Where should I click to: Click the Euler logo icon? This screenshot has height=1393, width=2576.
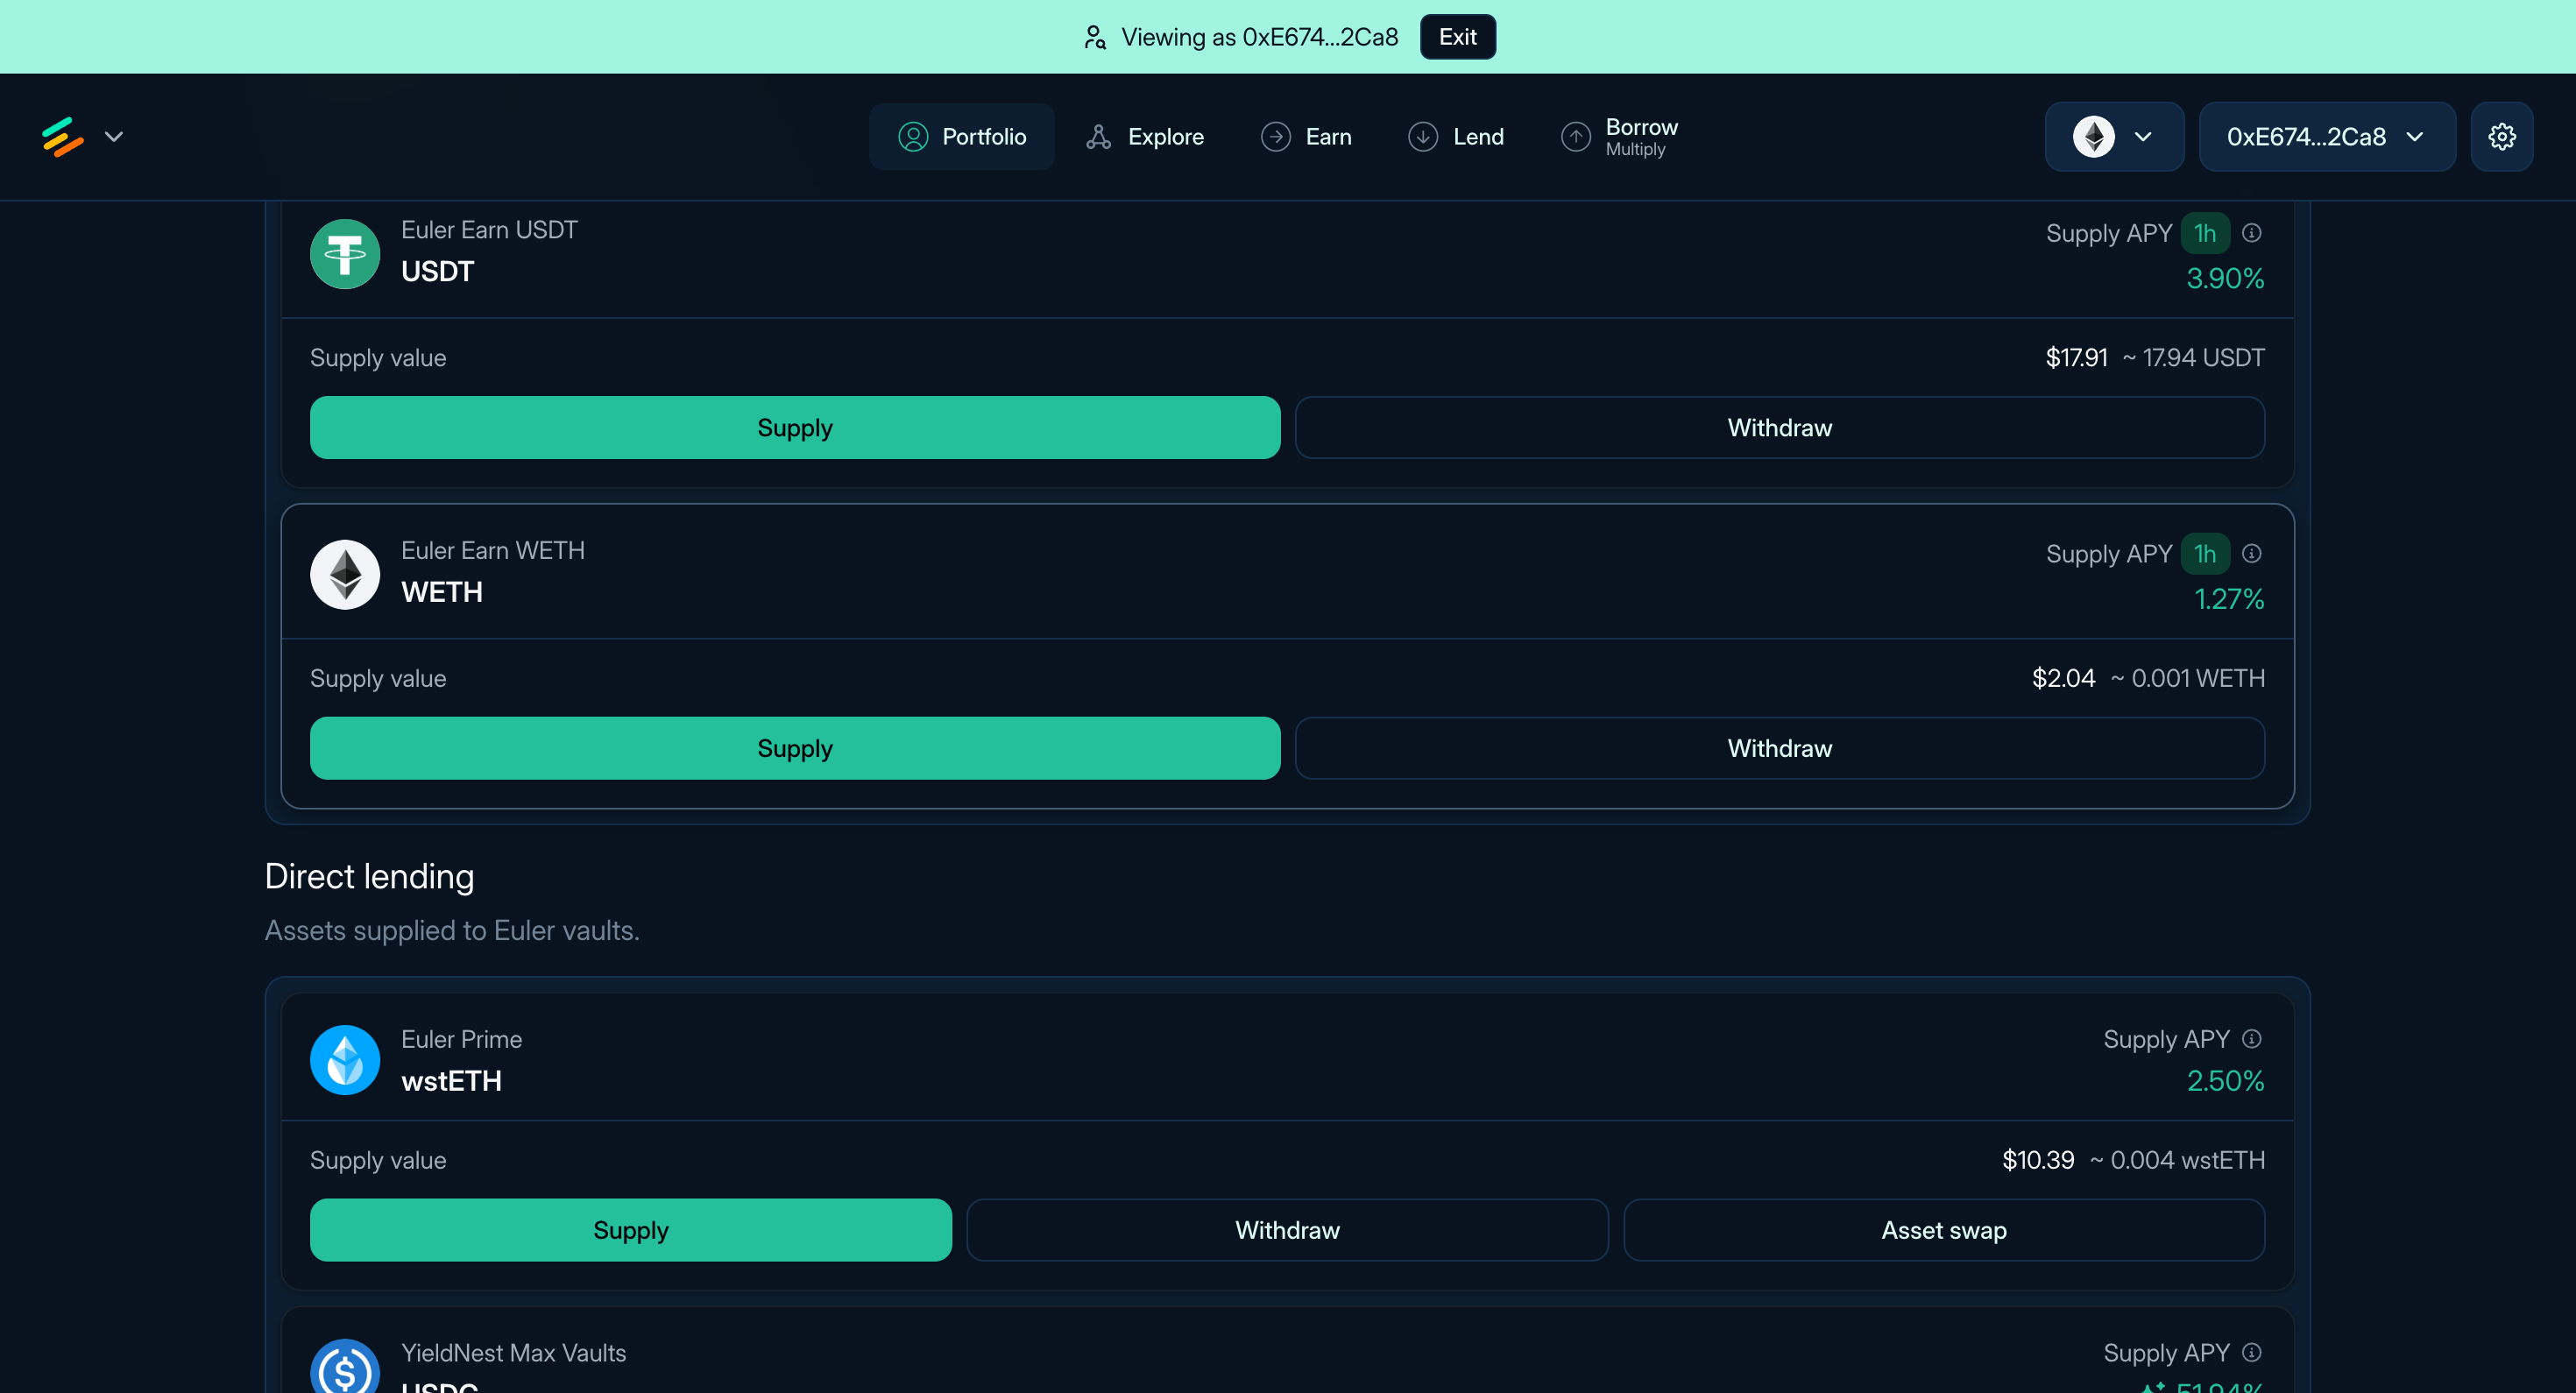pyautogui.click(x=62, y=137)
